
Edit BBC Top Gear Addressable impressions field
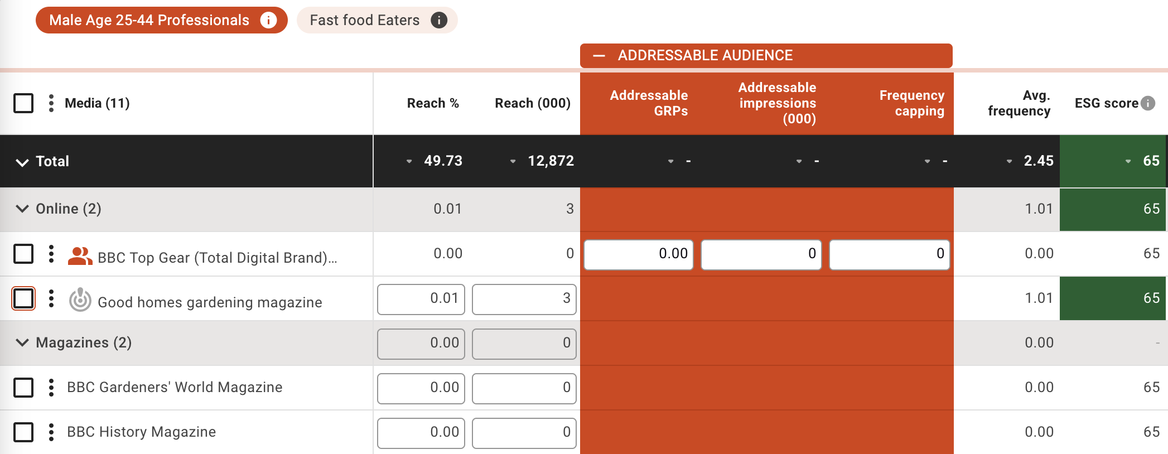pyautogui.click(x=761, y=254)
